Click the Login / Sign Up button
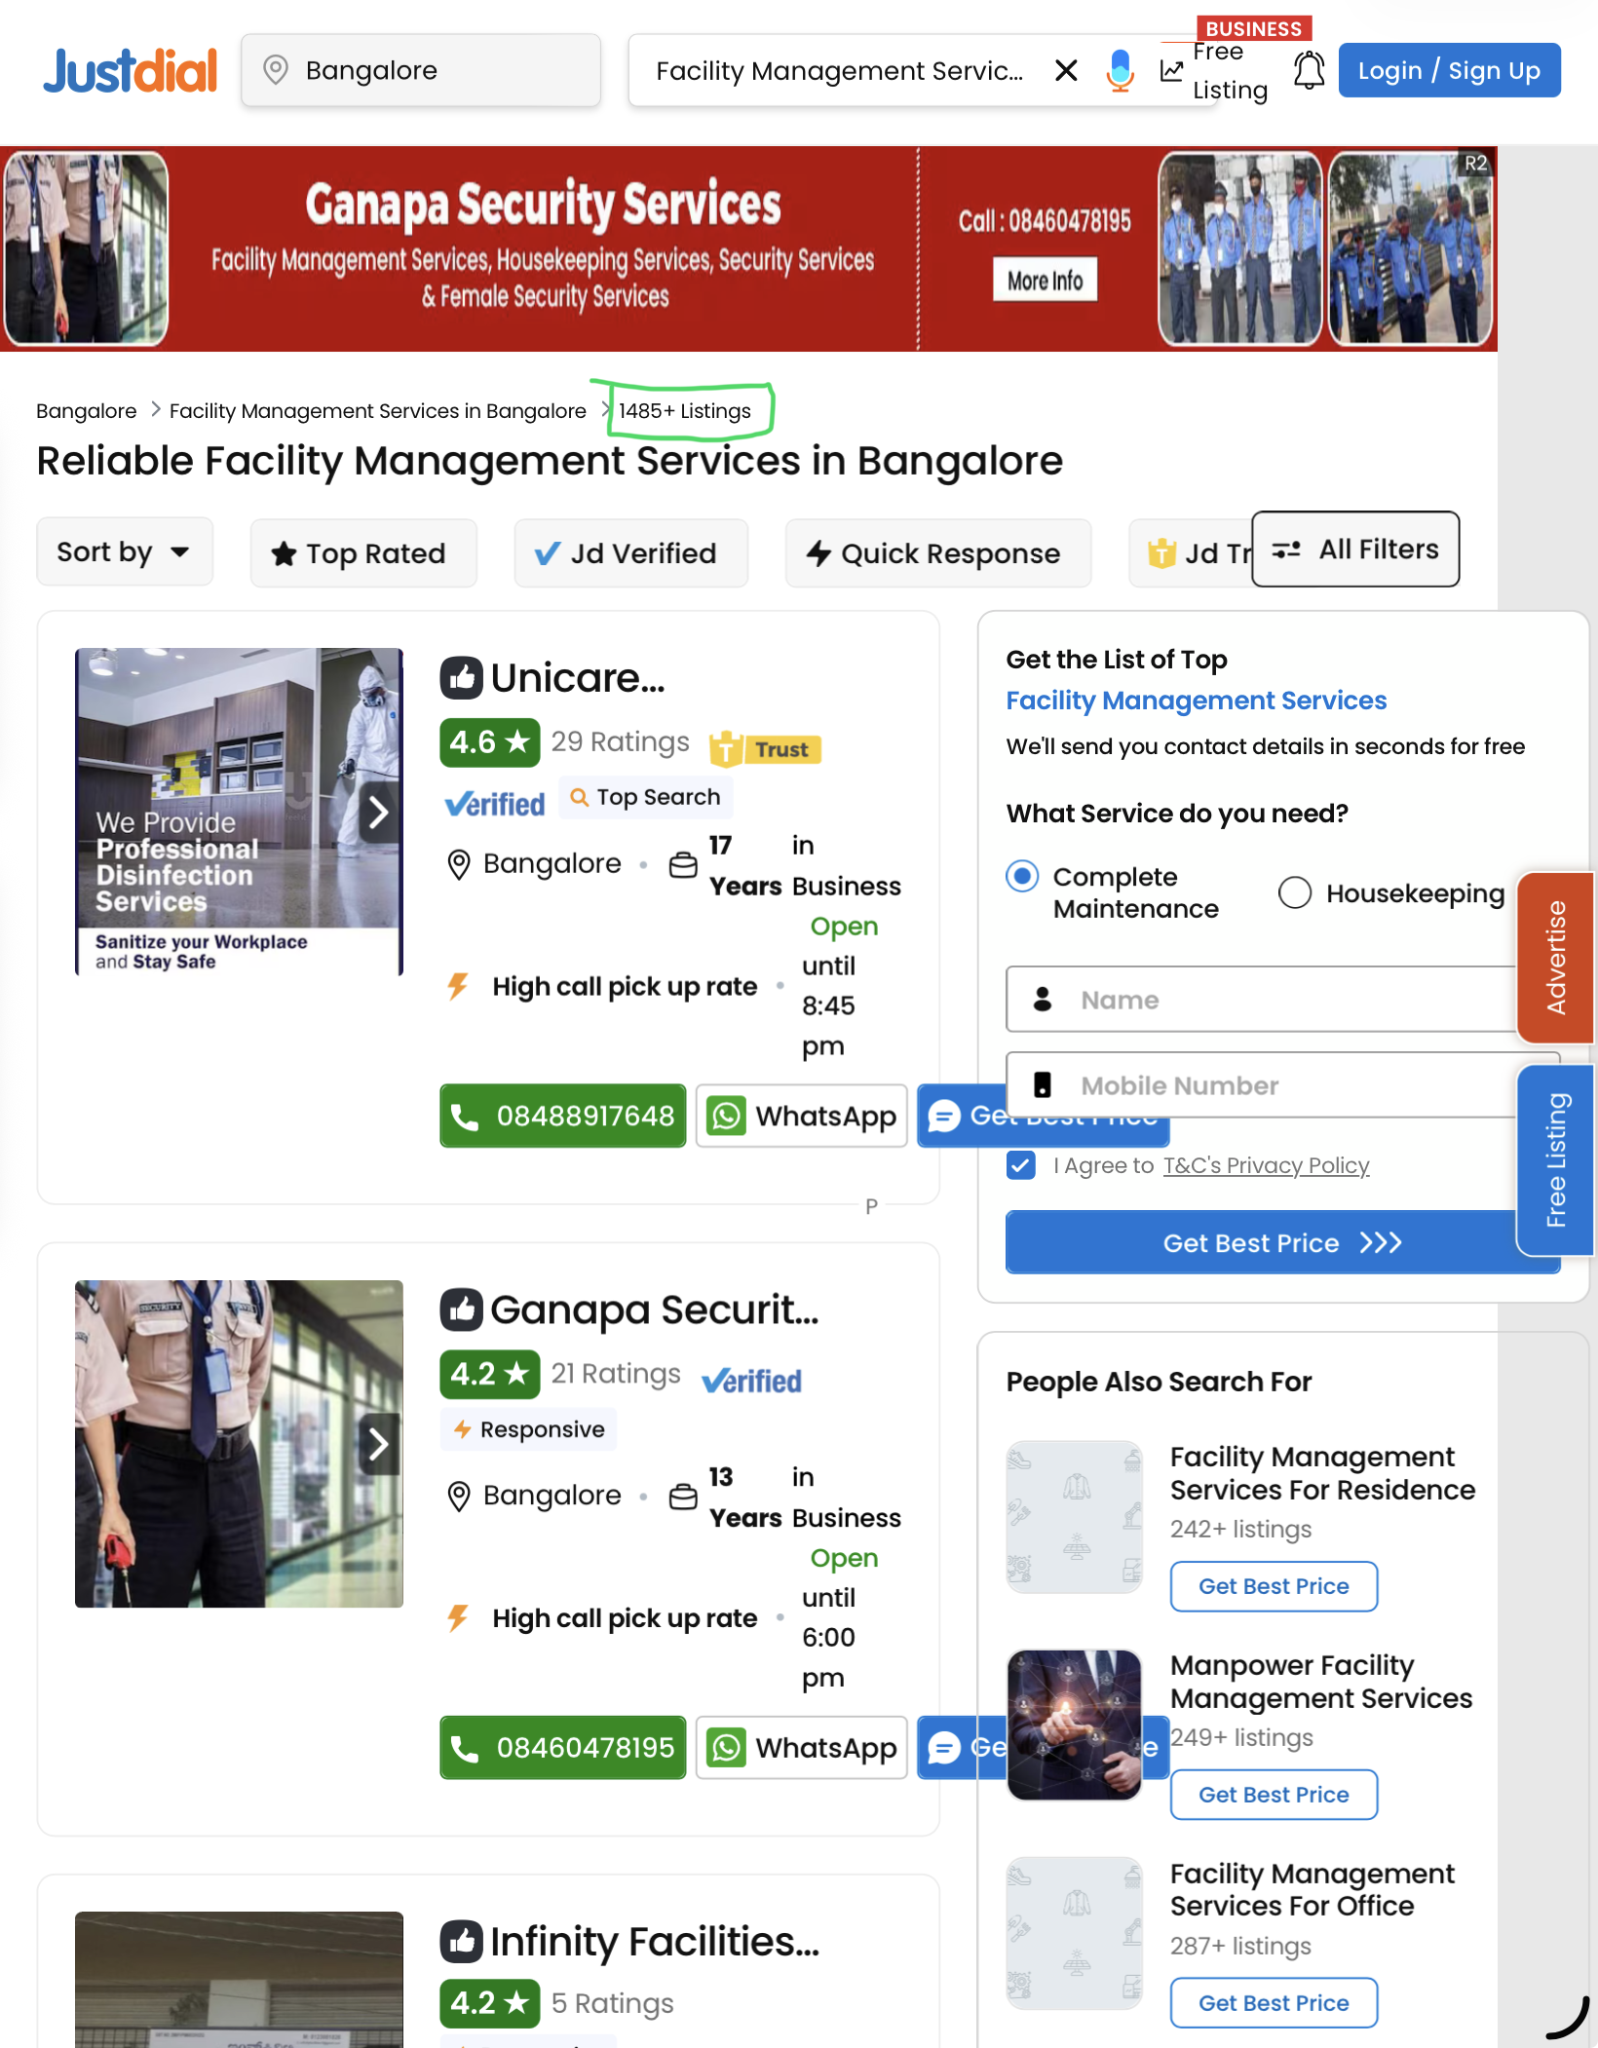Image resolution: width=1598 pixels, height=2048 pixels. click(x=1449, y=70)
